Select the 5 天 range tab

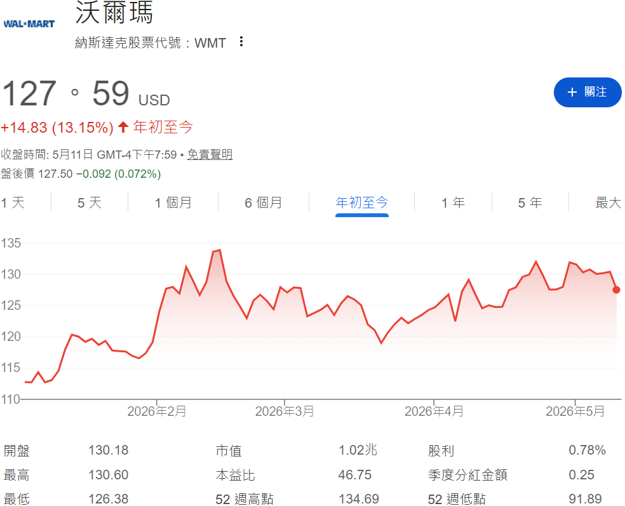(x=90, y=203)
